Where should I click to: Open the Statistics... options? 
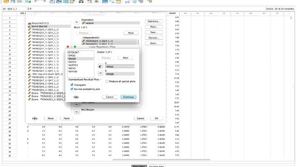pos(154,21)
